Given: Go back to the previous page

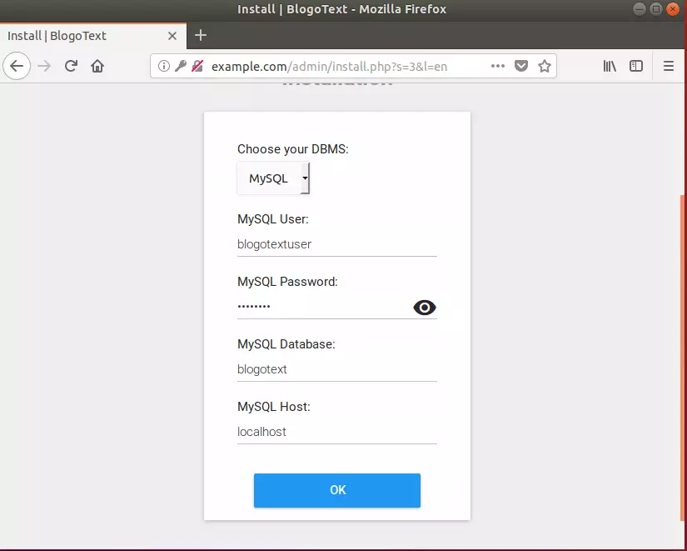Looking at the screenshot, I should click(x=17, y=66).
